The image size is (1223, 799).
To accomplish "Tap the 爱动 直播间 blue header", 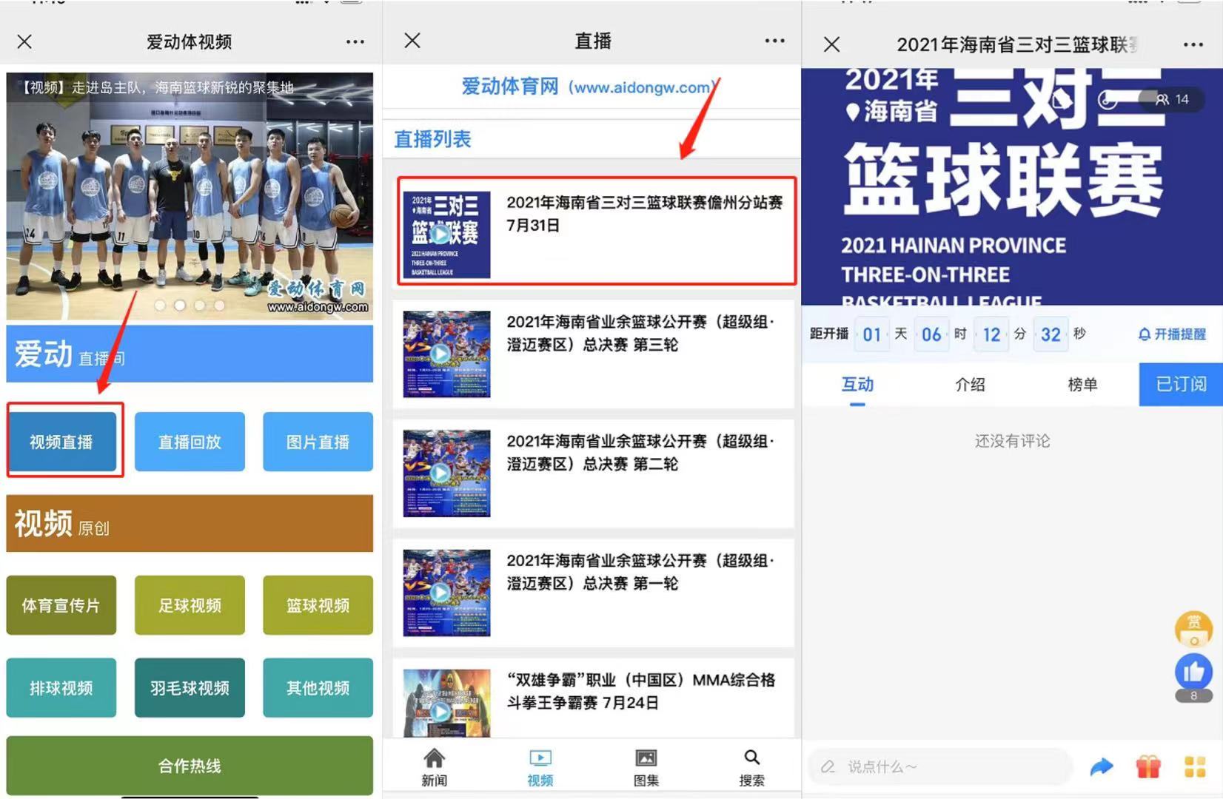I will [190, 354].
